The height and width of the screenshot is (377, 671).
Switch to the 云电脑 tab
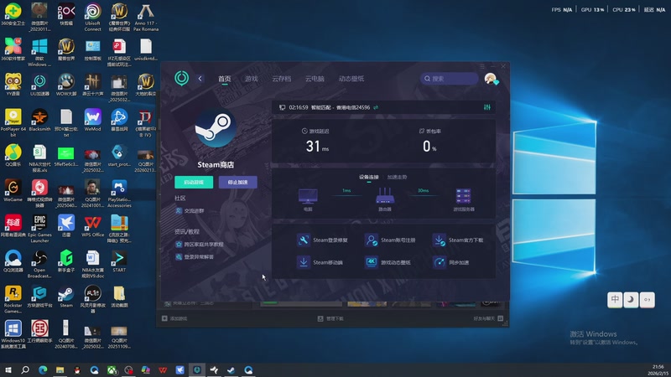click(x=315, y=79)
